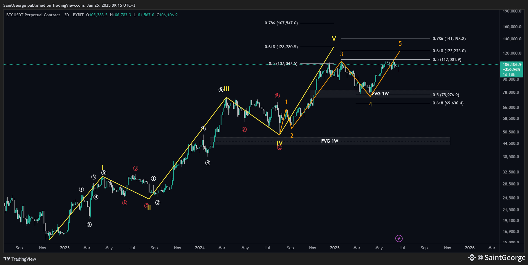Screen dimensions: 528x265
Task: Click the yellow wave IV label
Action: pos(280,143)
